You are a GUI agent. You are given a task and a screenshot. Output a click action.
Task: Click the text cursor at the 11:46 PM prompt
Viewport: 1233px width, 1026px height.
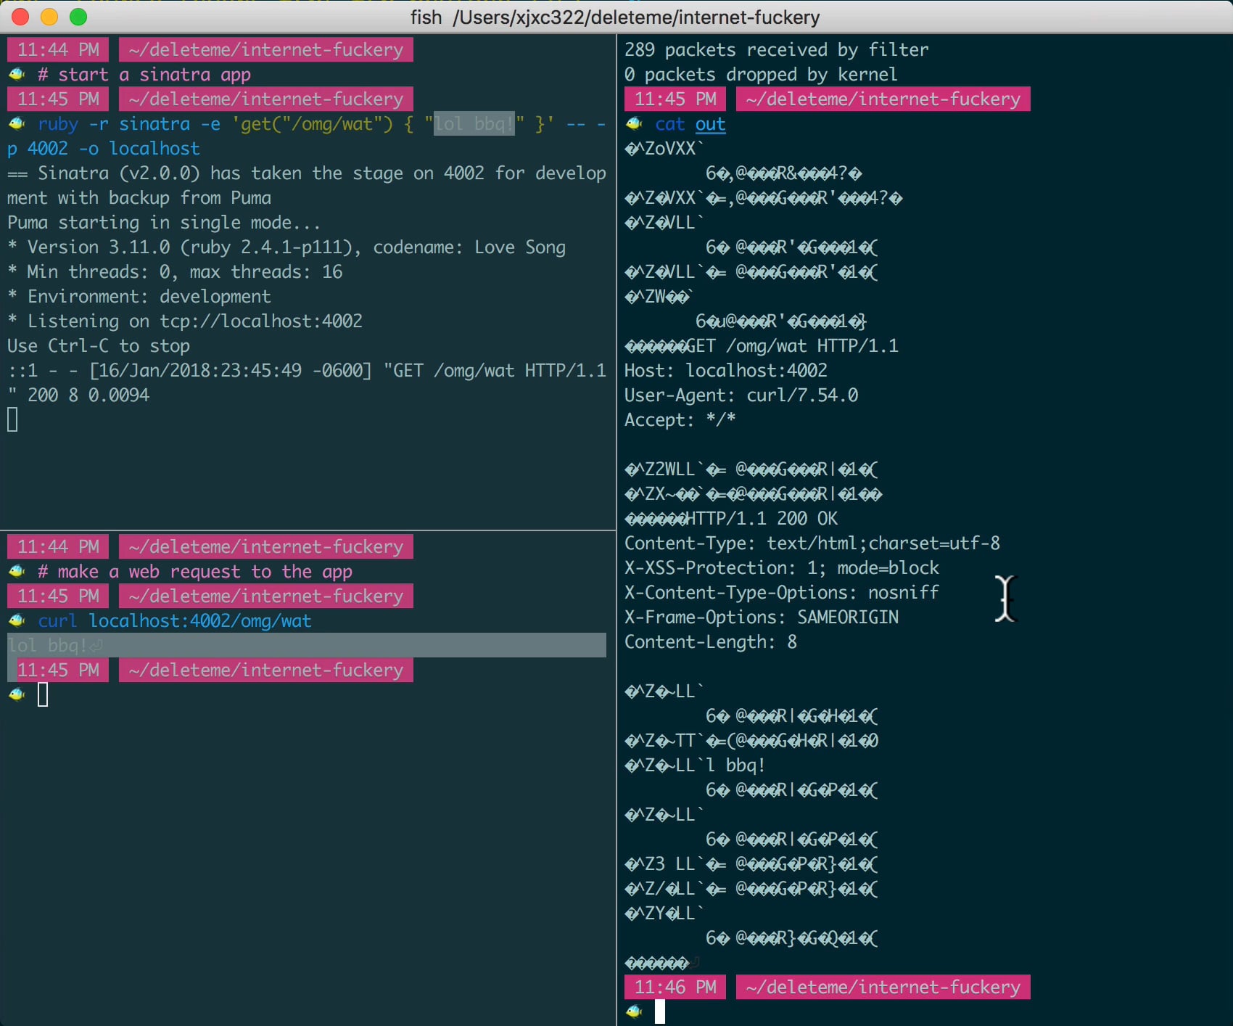point(660,1011)
